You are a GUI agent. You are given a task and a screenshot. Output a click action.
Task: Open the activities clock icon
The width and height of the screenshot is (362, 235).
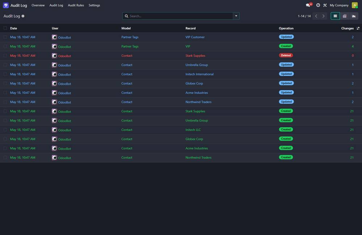click(x=318, y=5)
